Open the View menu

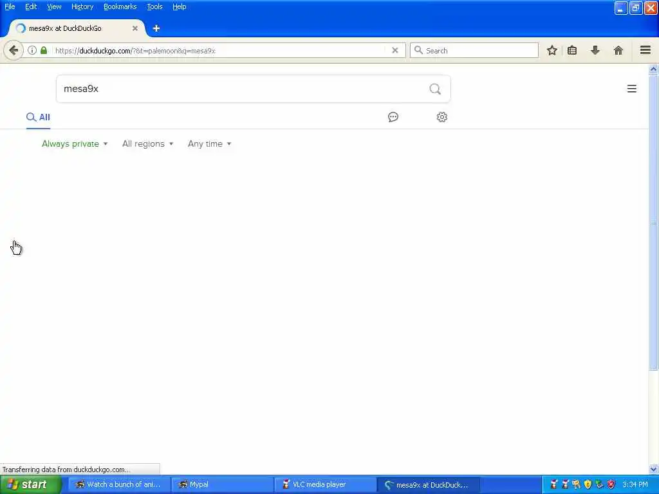[x=54, y=6]
